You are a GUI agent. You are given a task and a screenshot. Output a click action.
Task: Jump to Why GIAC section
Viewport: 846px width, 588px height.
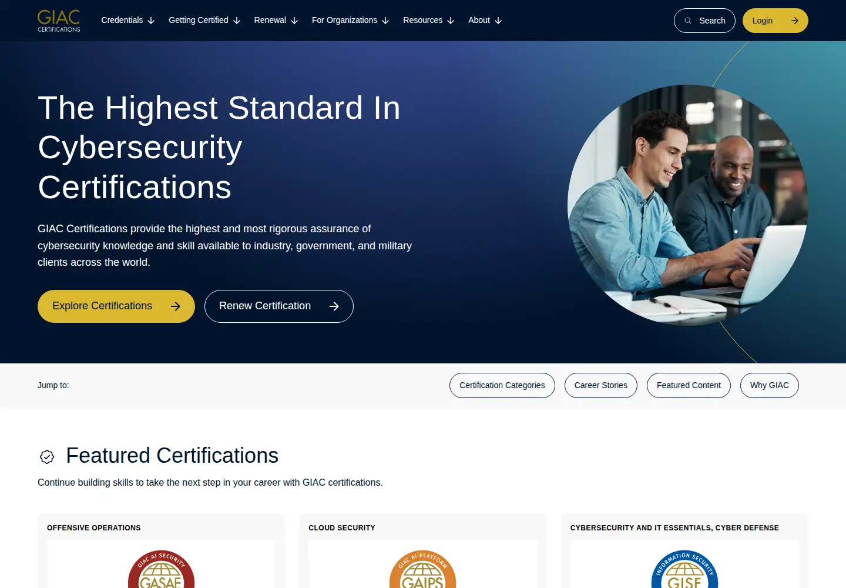point(770,385)
